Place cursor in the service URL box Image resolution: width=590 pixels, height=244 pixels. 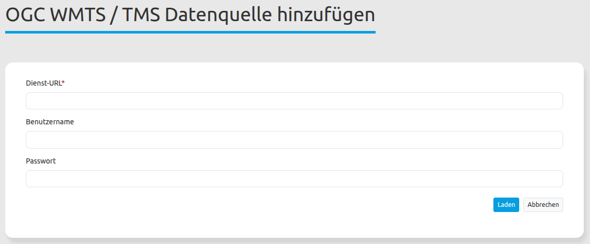pyautogui.click(x=294, y=101)
